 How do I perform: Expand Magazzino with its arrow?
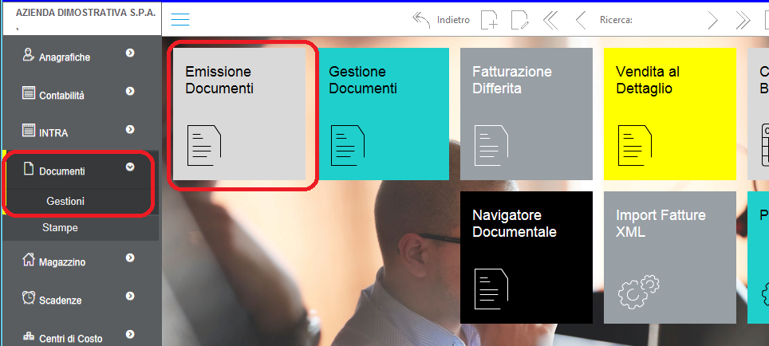coord(130,258)
